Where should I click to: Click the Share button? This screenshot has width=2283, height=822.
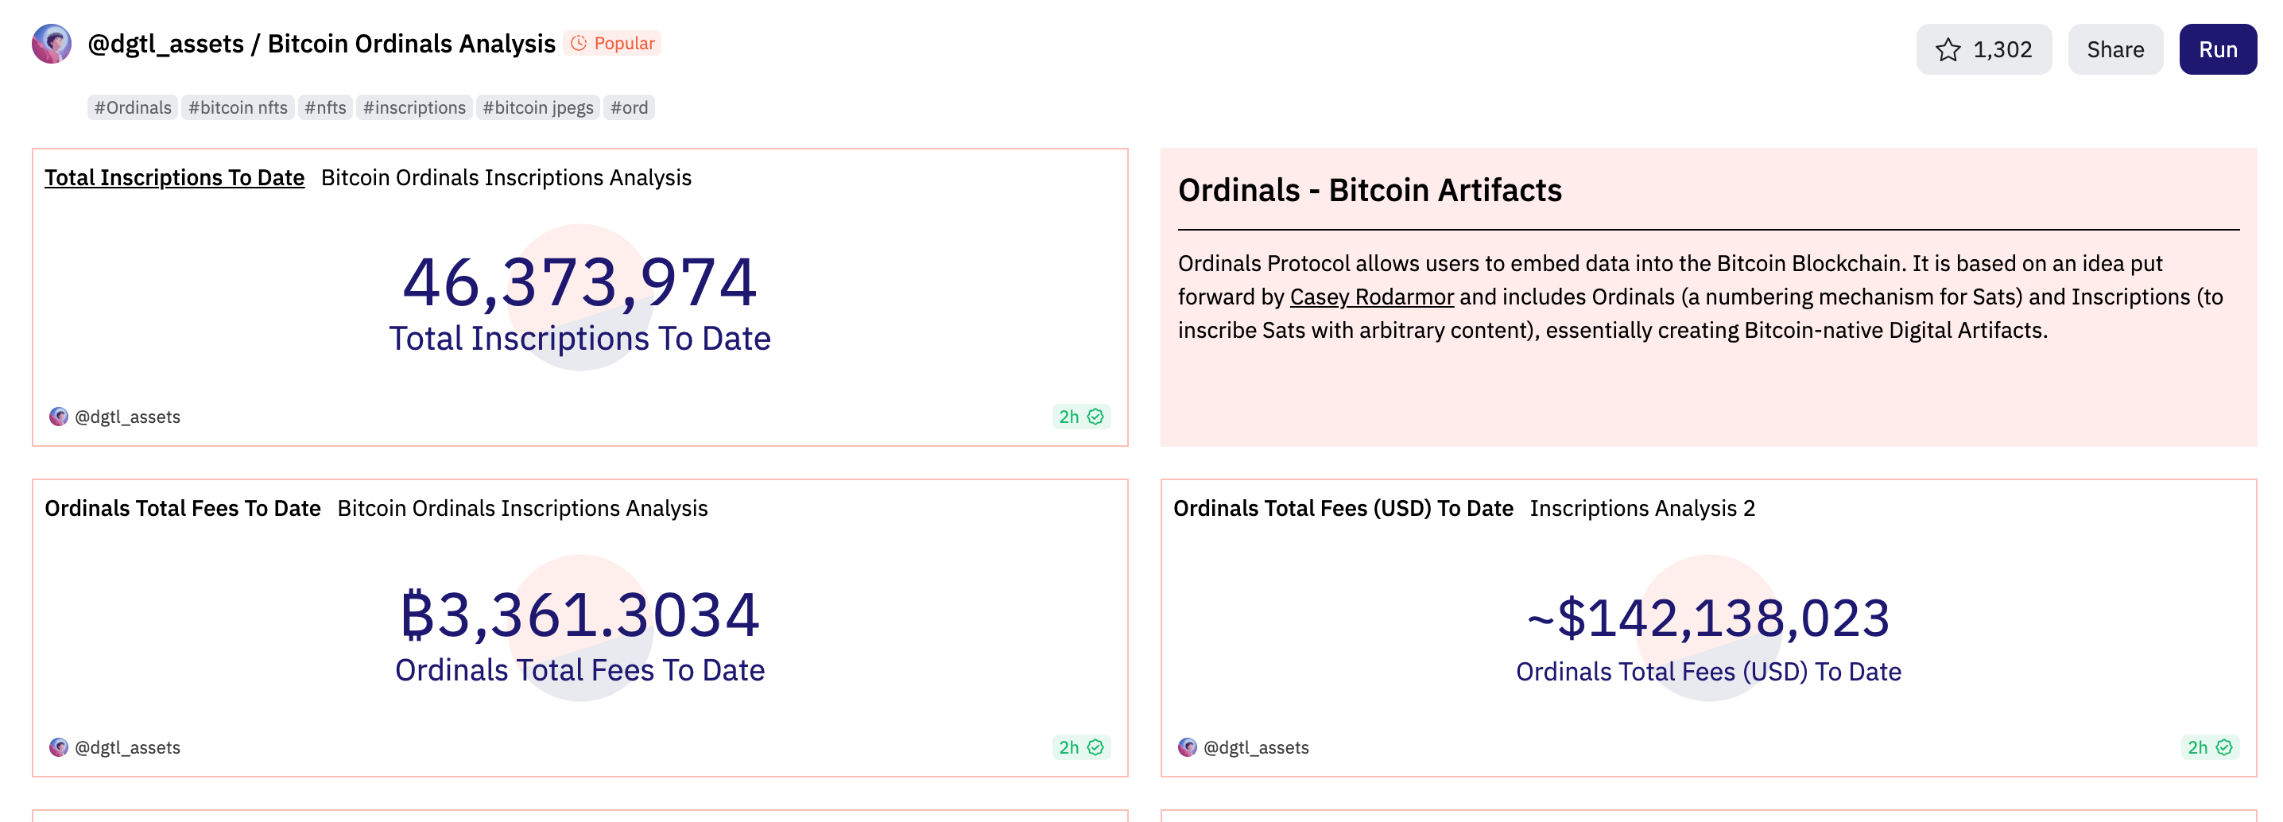pos(2114,49)
